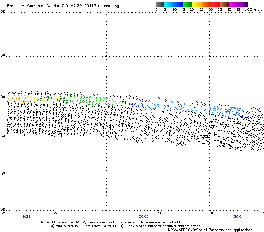Screen dimensions: 264x232
Task: Click the '56' latitude axis label
Action: [3, 97]
